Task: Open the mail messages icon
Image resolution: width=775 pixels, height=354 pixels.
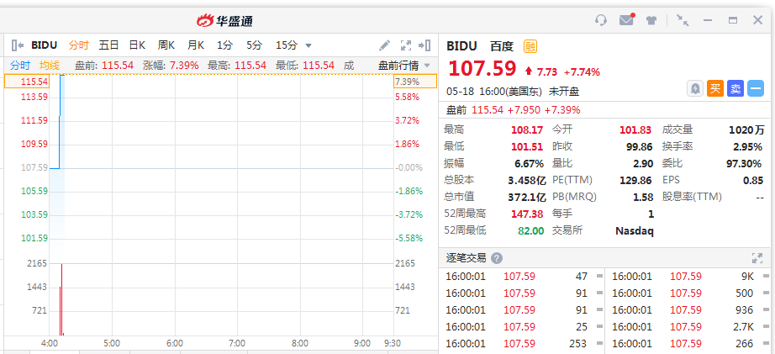Action: point(627,20)
